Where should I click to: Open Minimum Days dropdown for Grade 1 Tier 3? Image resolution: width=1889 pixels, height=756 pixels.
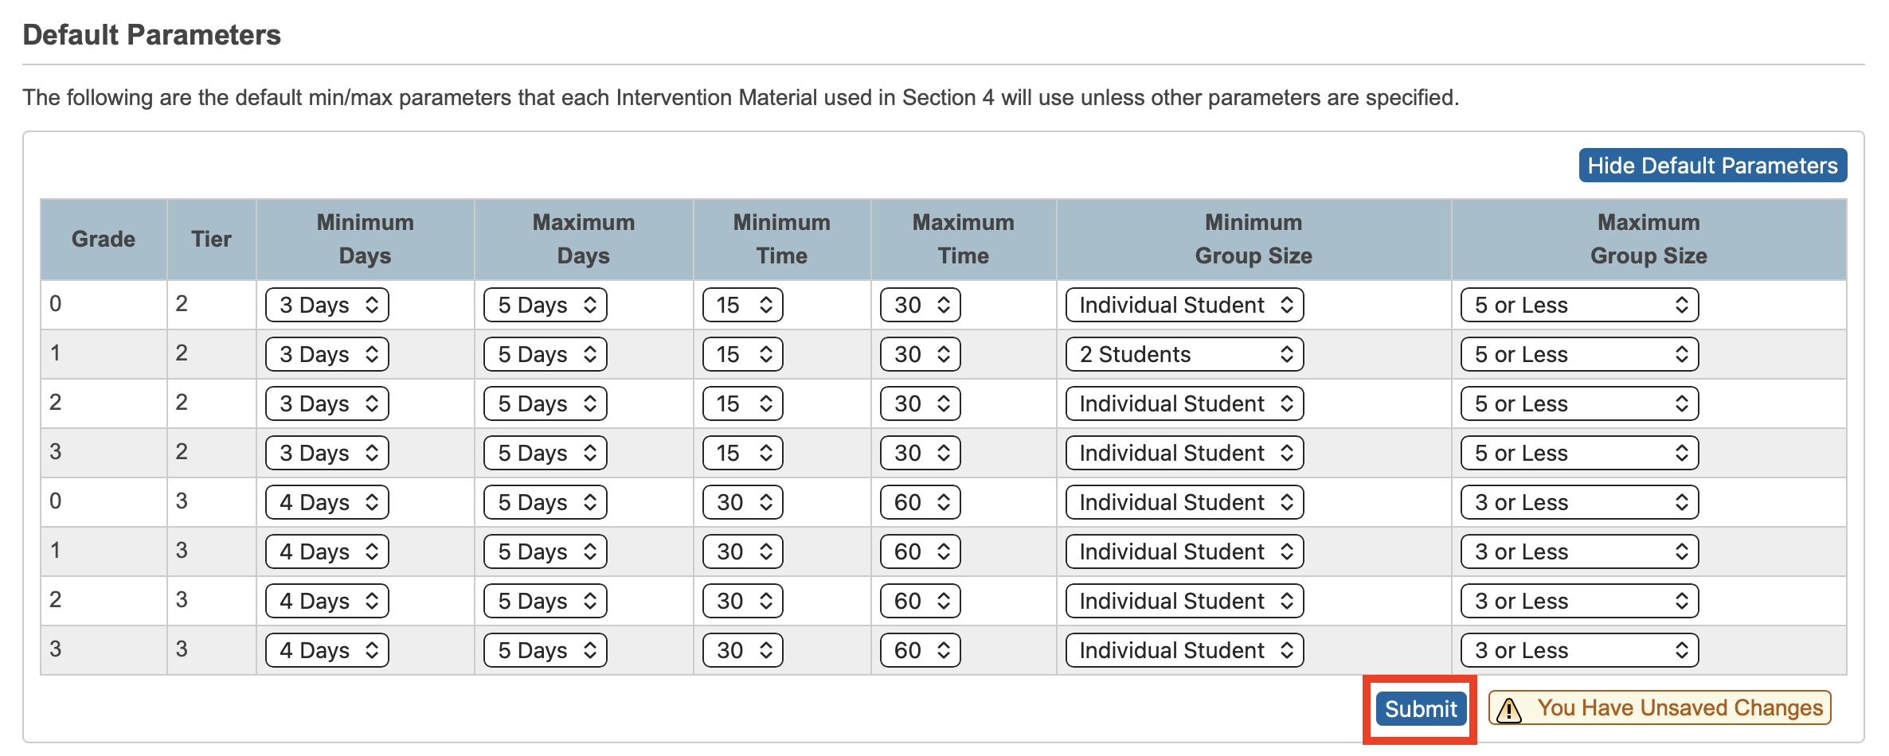pyautogui.click(x=327, y=551)
